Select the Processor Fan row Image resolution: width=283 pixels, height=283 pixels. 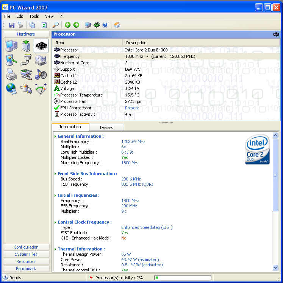click(x=166, y=101)
